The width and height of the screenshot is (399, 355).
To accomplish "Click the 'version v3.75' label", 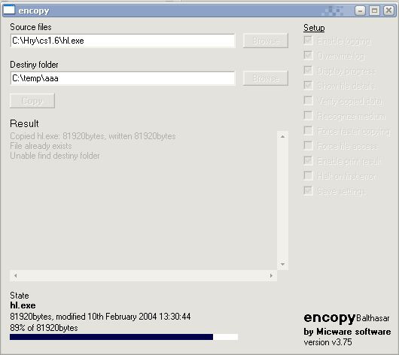I will coord(327,342).
